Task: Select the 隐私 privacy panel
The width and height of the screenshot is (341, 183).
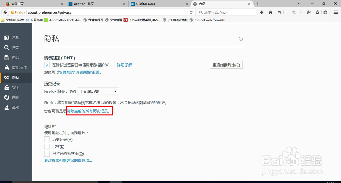Action: coord(16,77)
